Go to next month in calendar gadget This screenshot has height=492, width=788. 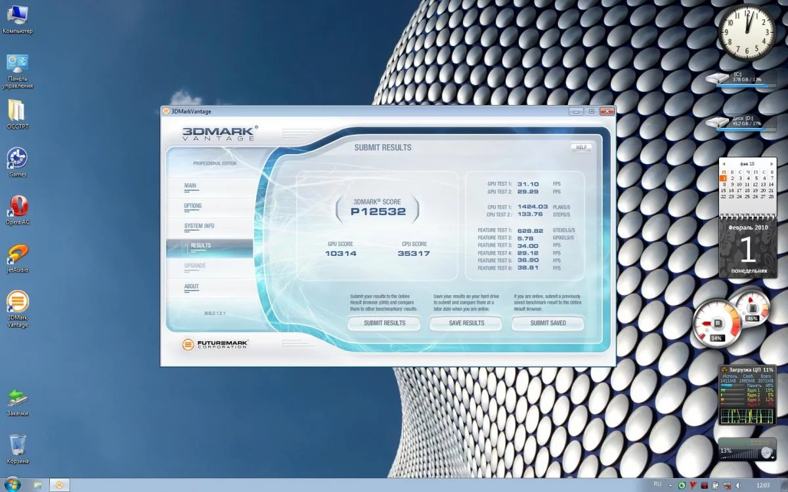click(x=772, y=163)
